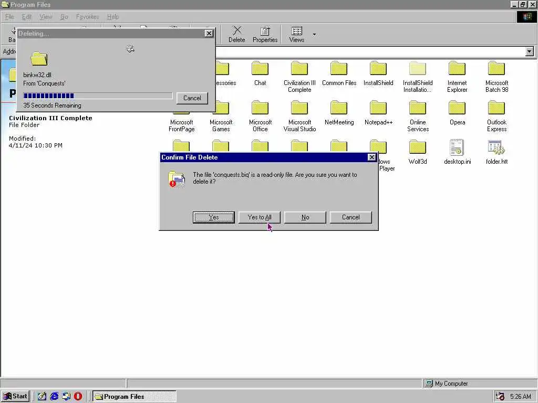Select the Internet Explorer folder

pos(457,77)
